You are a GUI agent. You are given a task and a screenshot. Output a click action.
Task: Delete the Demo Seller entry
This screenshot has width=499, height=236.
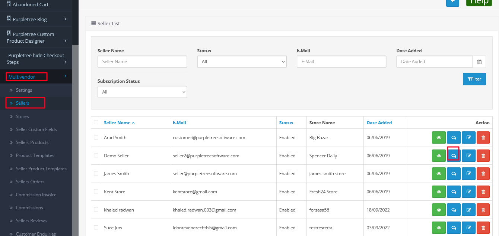pos(483,156)
